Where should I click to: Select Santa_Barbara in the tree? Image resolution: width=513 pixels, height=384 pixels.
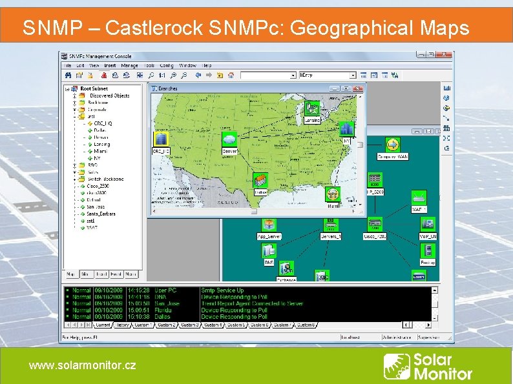click(101, 214)
